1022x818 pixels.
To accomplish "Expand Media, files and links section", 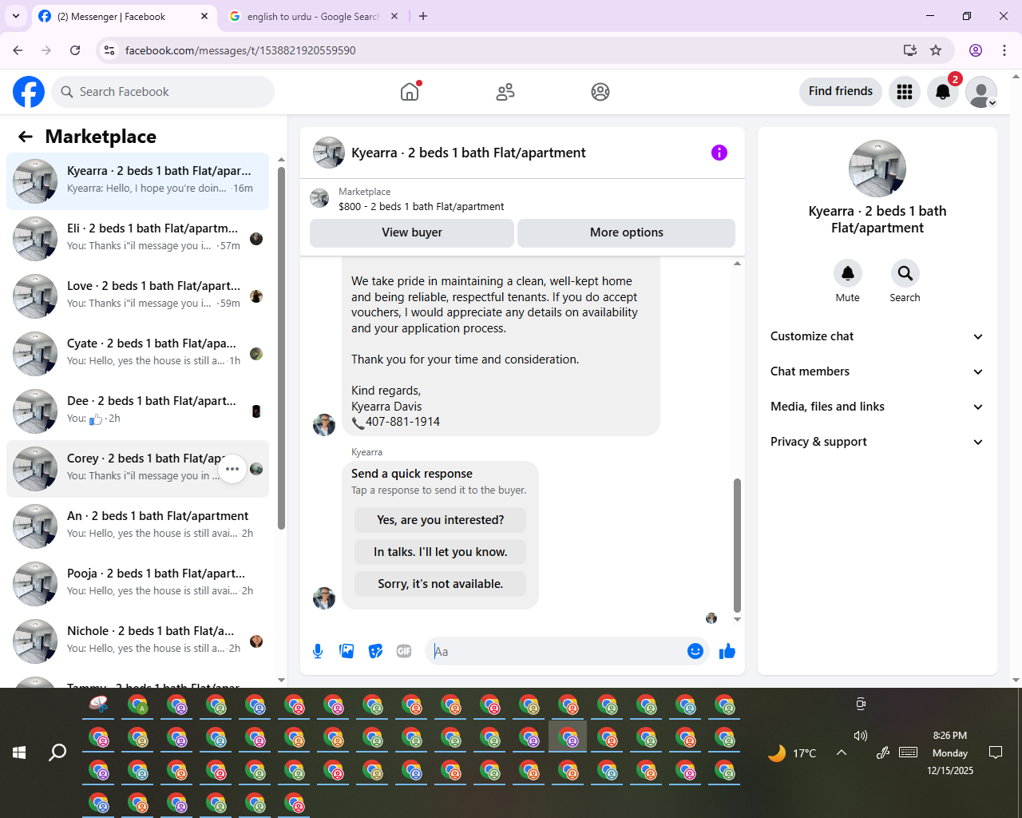I will pos(877,407).
